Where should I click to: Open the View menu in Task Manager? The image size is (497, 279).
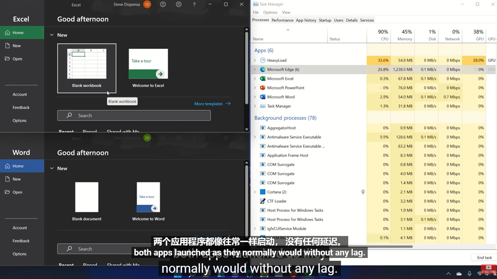[286, 12]
